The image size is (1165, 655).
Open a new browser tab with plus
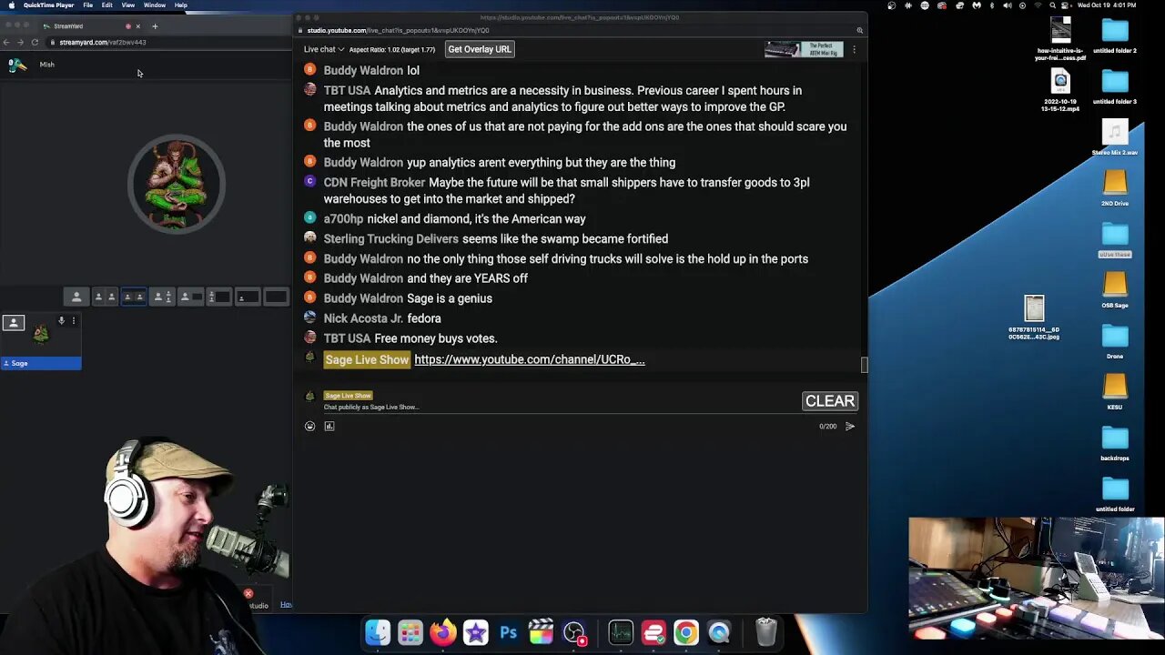(155, 26)
